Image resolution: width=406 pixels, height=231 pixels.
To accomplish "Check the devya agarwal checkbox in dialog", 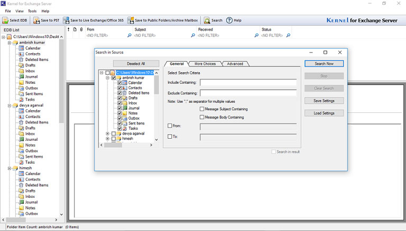I will click(114, 133).
